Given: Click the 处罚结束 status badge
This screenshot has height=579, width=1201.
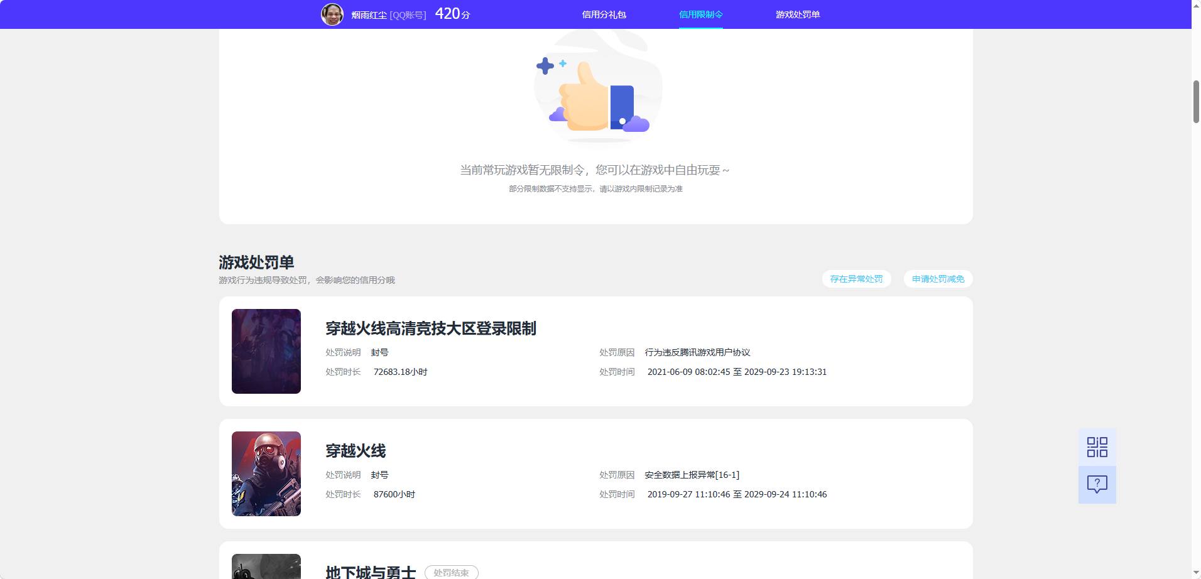Looking at the screenshot, I should [451, 573].
